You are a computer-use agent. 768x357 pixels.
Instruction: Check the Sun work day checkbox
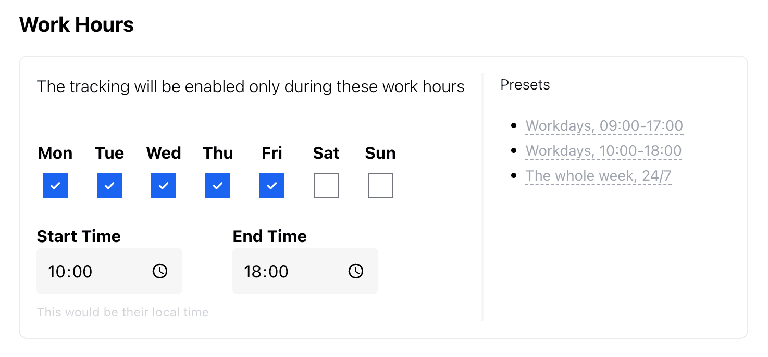tap(380, 186)
